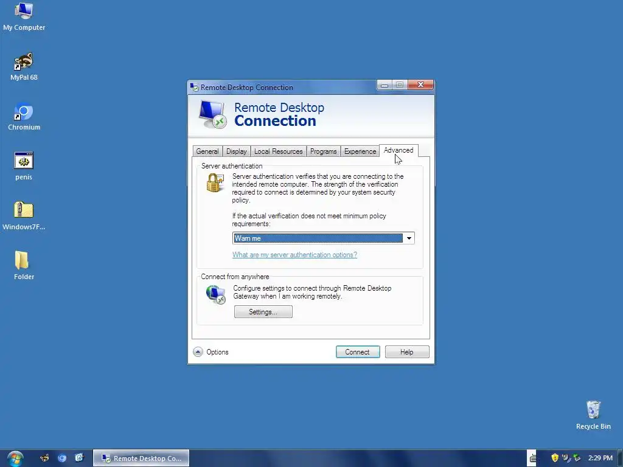The width and height of the screenshot is (623, 467).
Task: Select the Windows7F... zipped folder icon
Action: 24,216
